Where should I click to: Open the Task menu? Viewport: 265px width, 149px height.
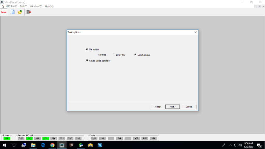24,6
